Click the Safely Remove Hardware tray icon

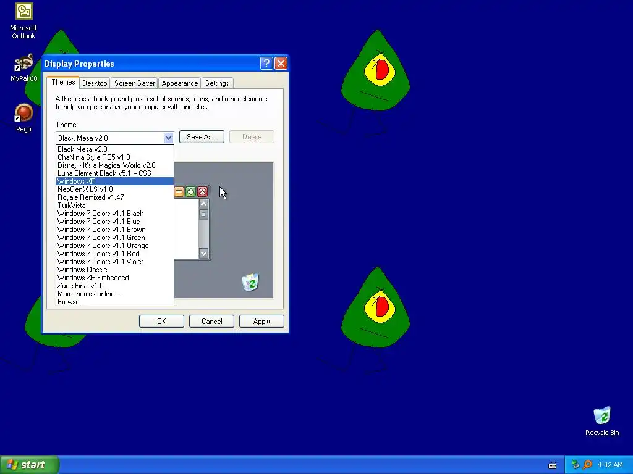pyautogui.click(x=576, y=465)
